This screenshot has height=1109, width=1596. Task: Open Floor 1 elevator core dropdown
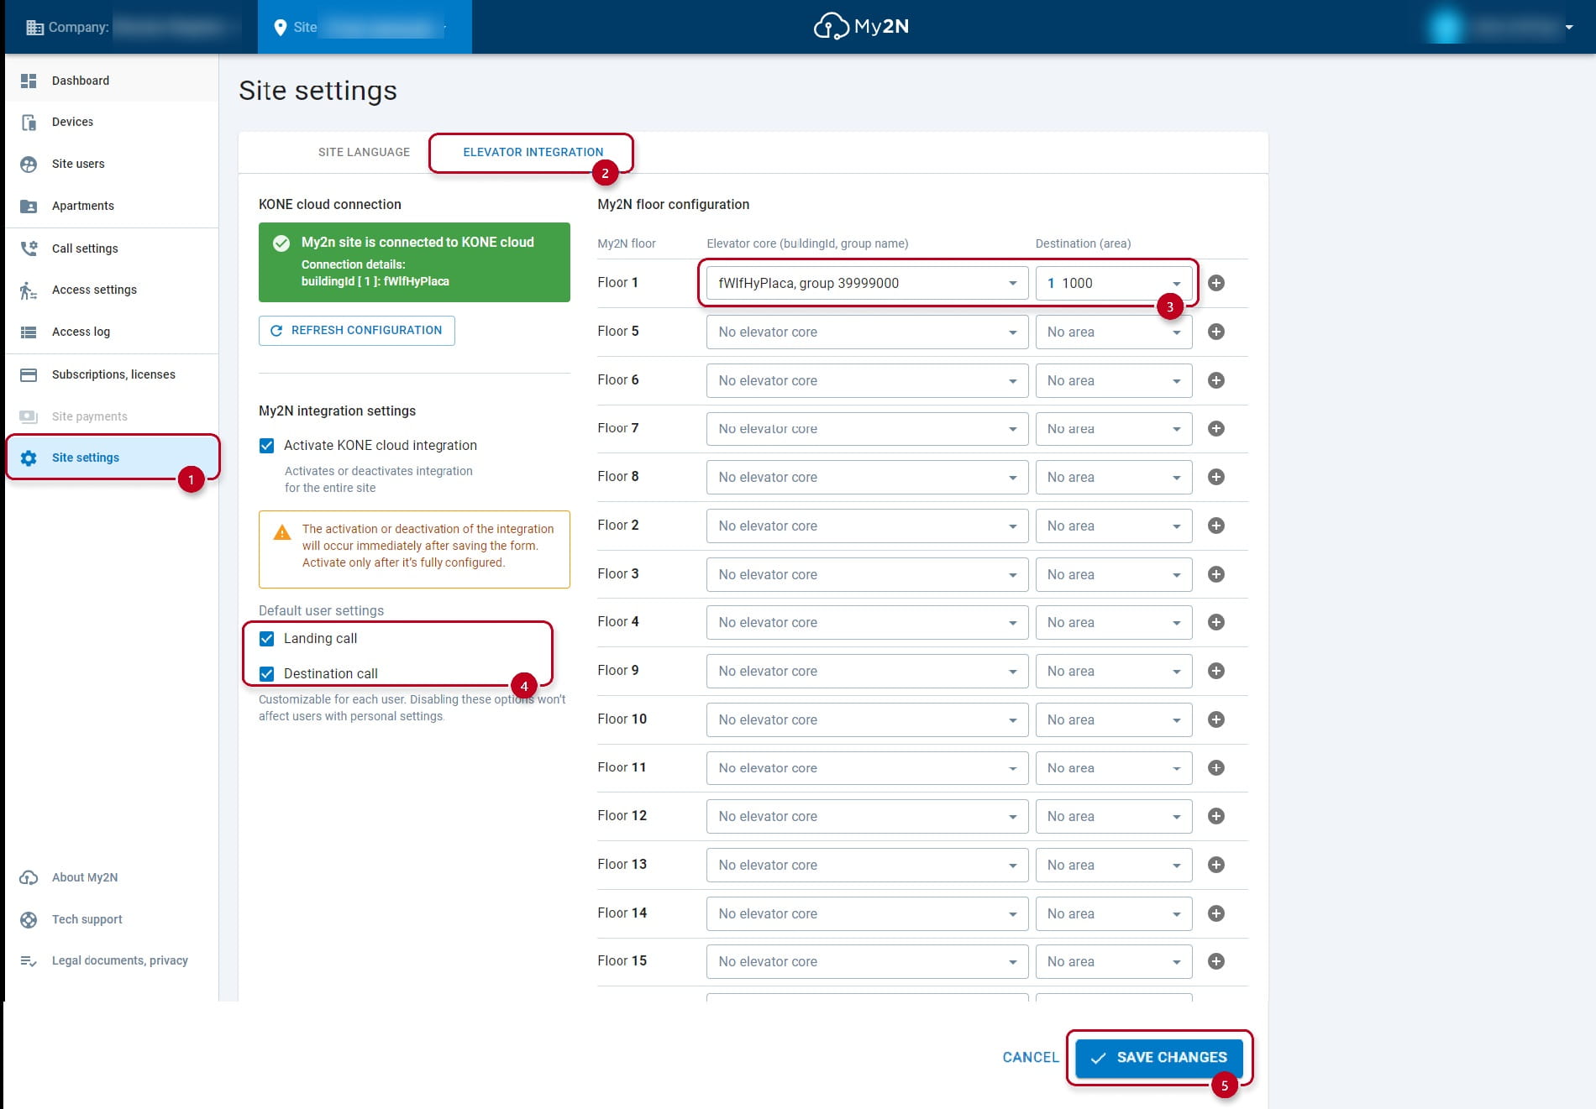867,283
